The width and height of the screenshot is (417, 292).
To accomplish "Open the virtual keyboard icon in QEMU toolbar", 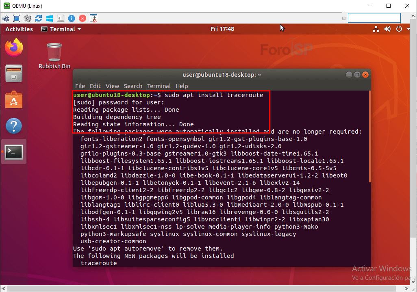I will click(x=61, y=18).
